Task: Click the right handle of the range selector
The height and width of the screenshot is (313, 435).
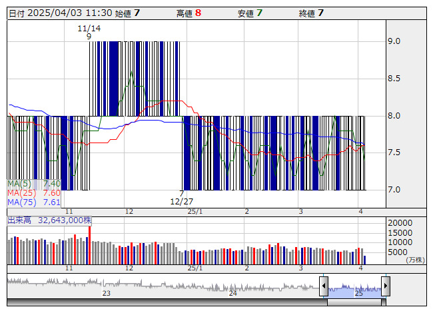Action: [385, 287]
